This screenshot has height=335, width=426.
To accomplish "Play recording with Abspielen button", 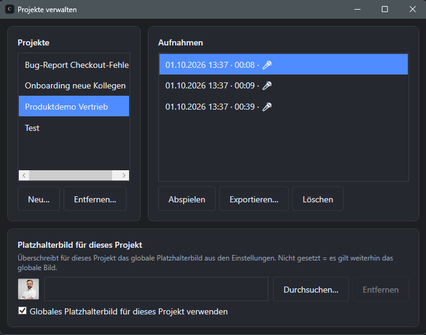I will (x=187, y=199).
